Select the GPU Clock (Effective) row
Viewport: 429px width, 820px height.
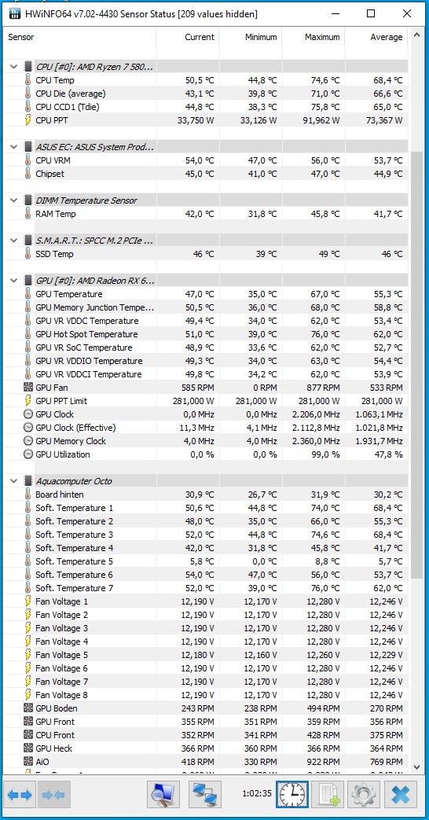tap(205, 428)
